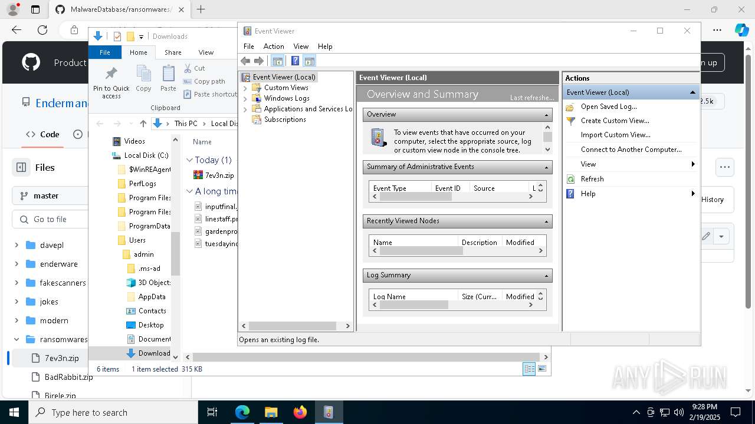Click the Forward arrow in Event Viewer toolbar

[x=258, y=61]
